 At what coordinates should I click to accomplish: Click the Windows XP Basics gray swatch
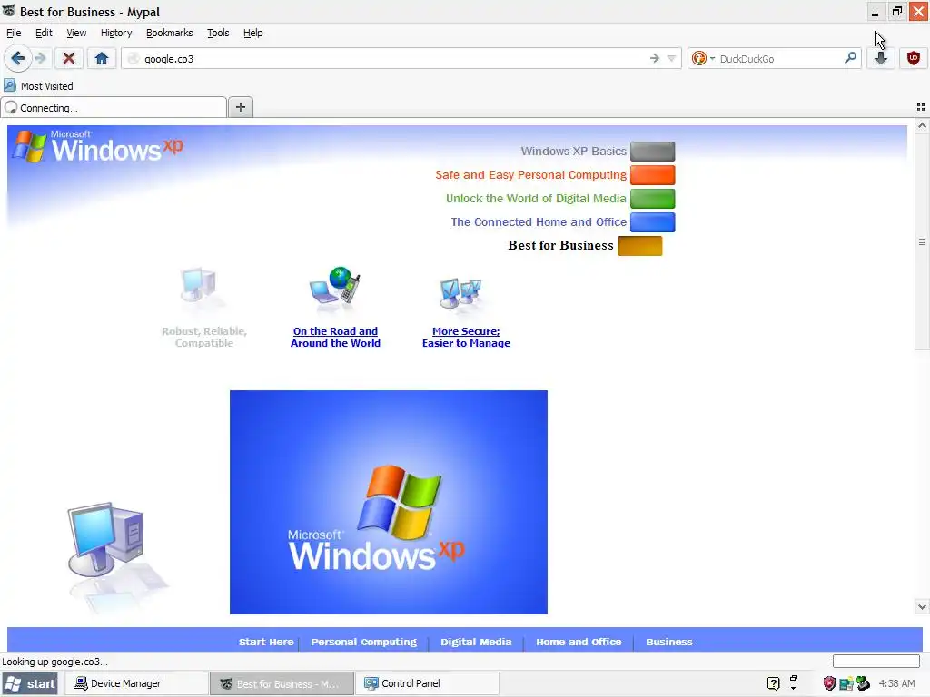(x=652, y=152)
